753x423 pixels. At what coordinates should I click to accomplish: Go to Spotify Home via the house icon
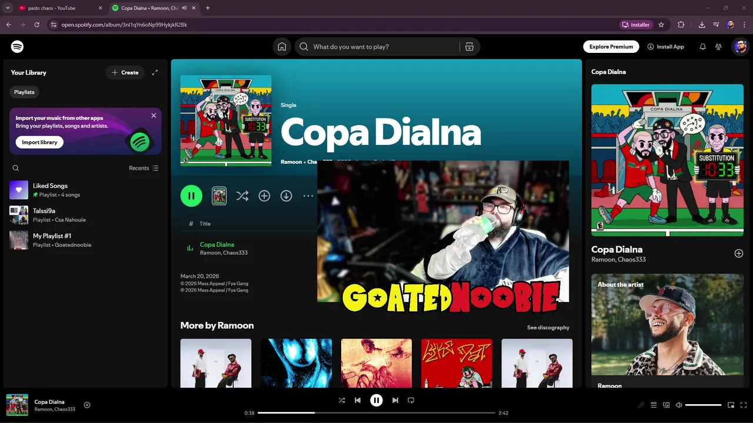[282, 46]
